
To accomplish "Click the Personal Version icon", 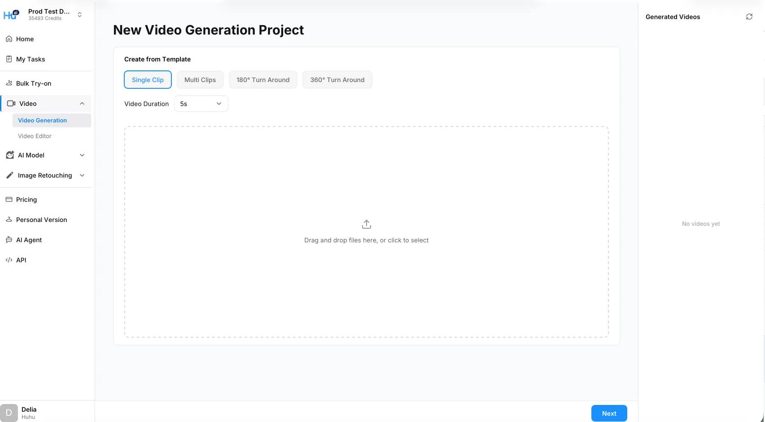I will tap(9, 220).
